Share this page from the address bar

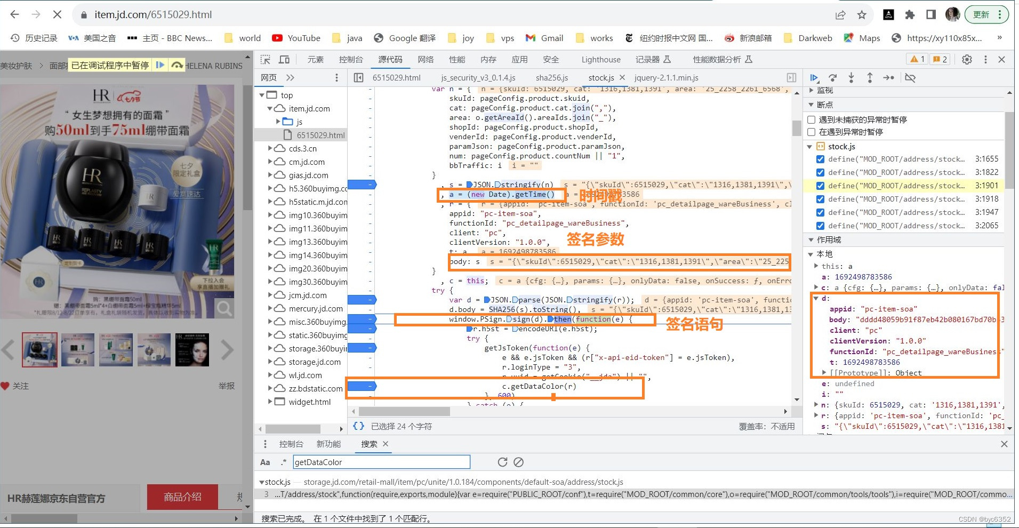click(x=840, y=15)
